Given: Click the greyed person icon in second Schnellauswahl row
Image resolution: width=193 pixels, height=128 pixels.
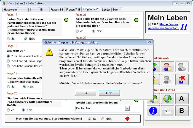Looking at the screenshot, I should pos(168,80).
